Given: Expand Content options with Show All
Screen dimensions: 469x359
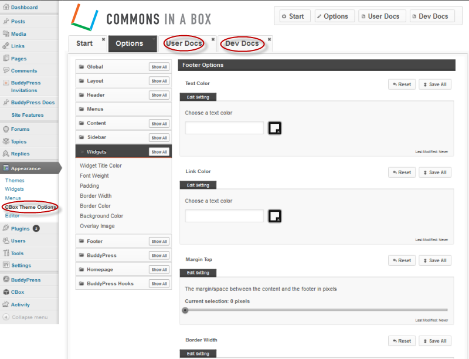Looking at the screenshot, I should [x=159, y=124].
